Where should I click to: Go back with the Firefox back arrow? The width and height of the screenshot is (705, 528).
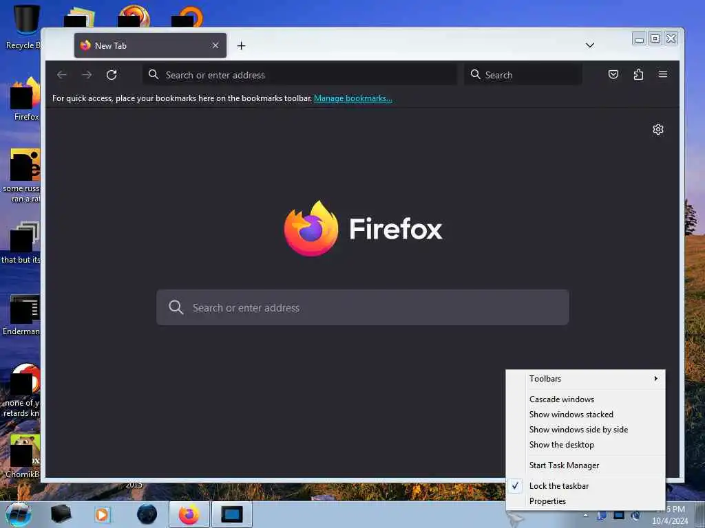click(62, 74)
